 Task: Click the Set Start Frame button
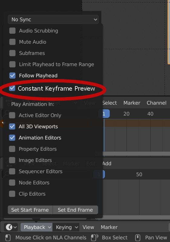(x=30, y=210)
